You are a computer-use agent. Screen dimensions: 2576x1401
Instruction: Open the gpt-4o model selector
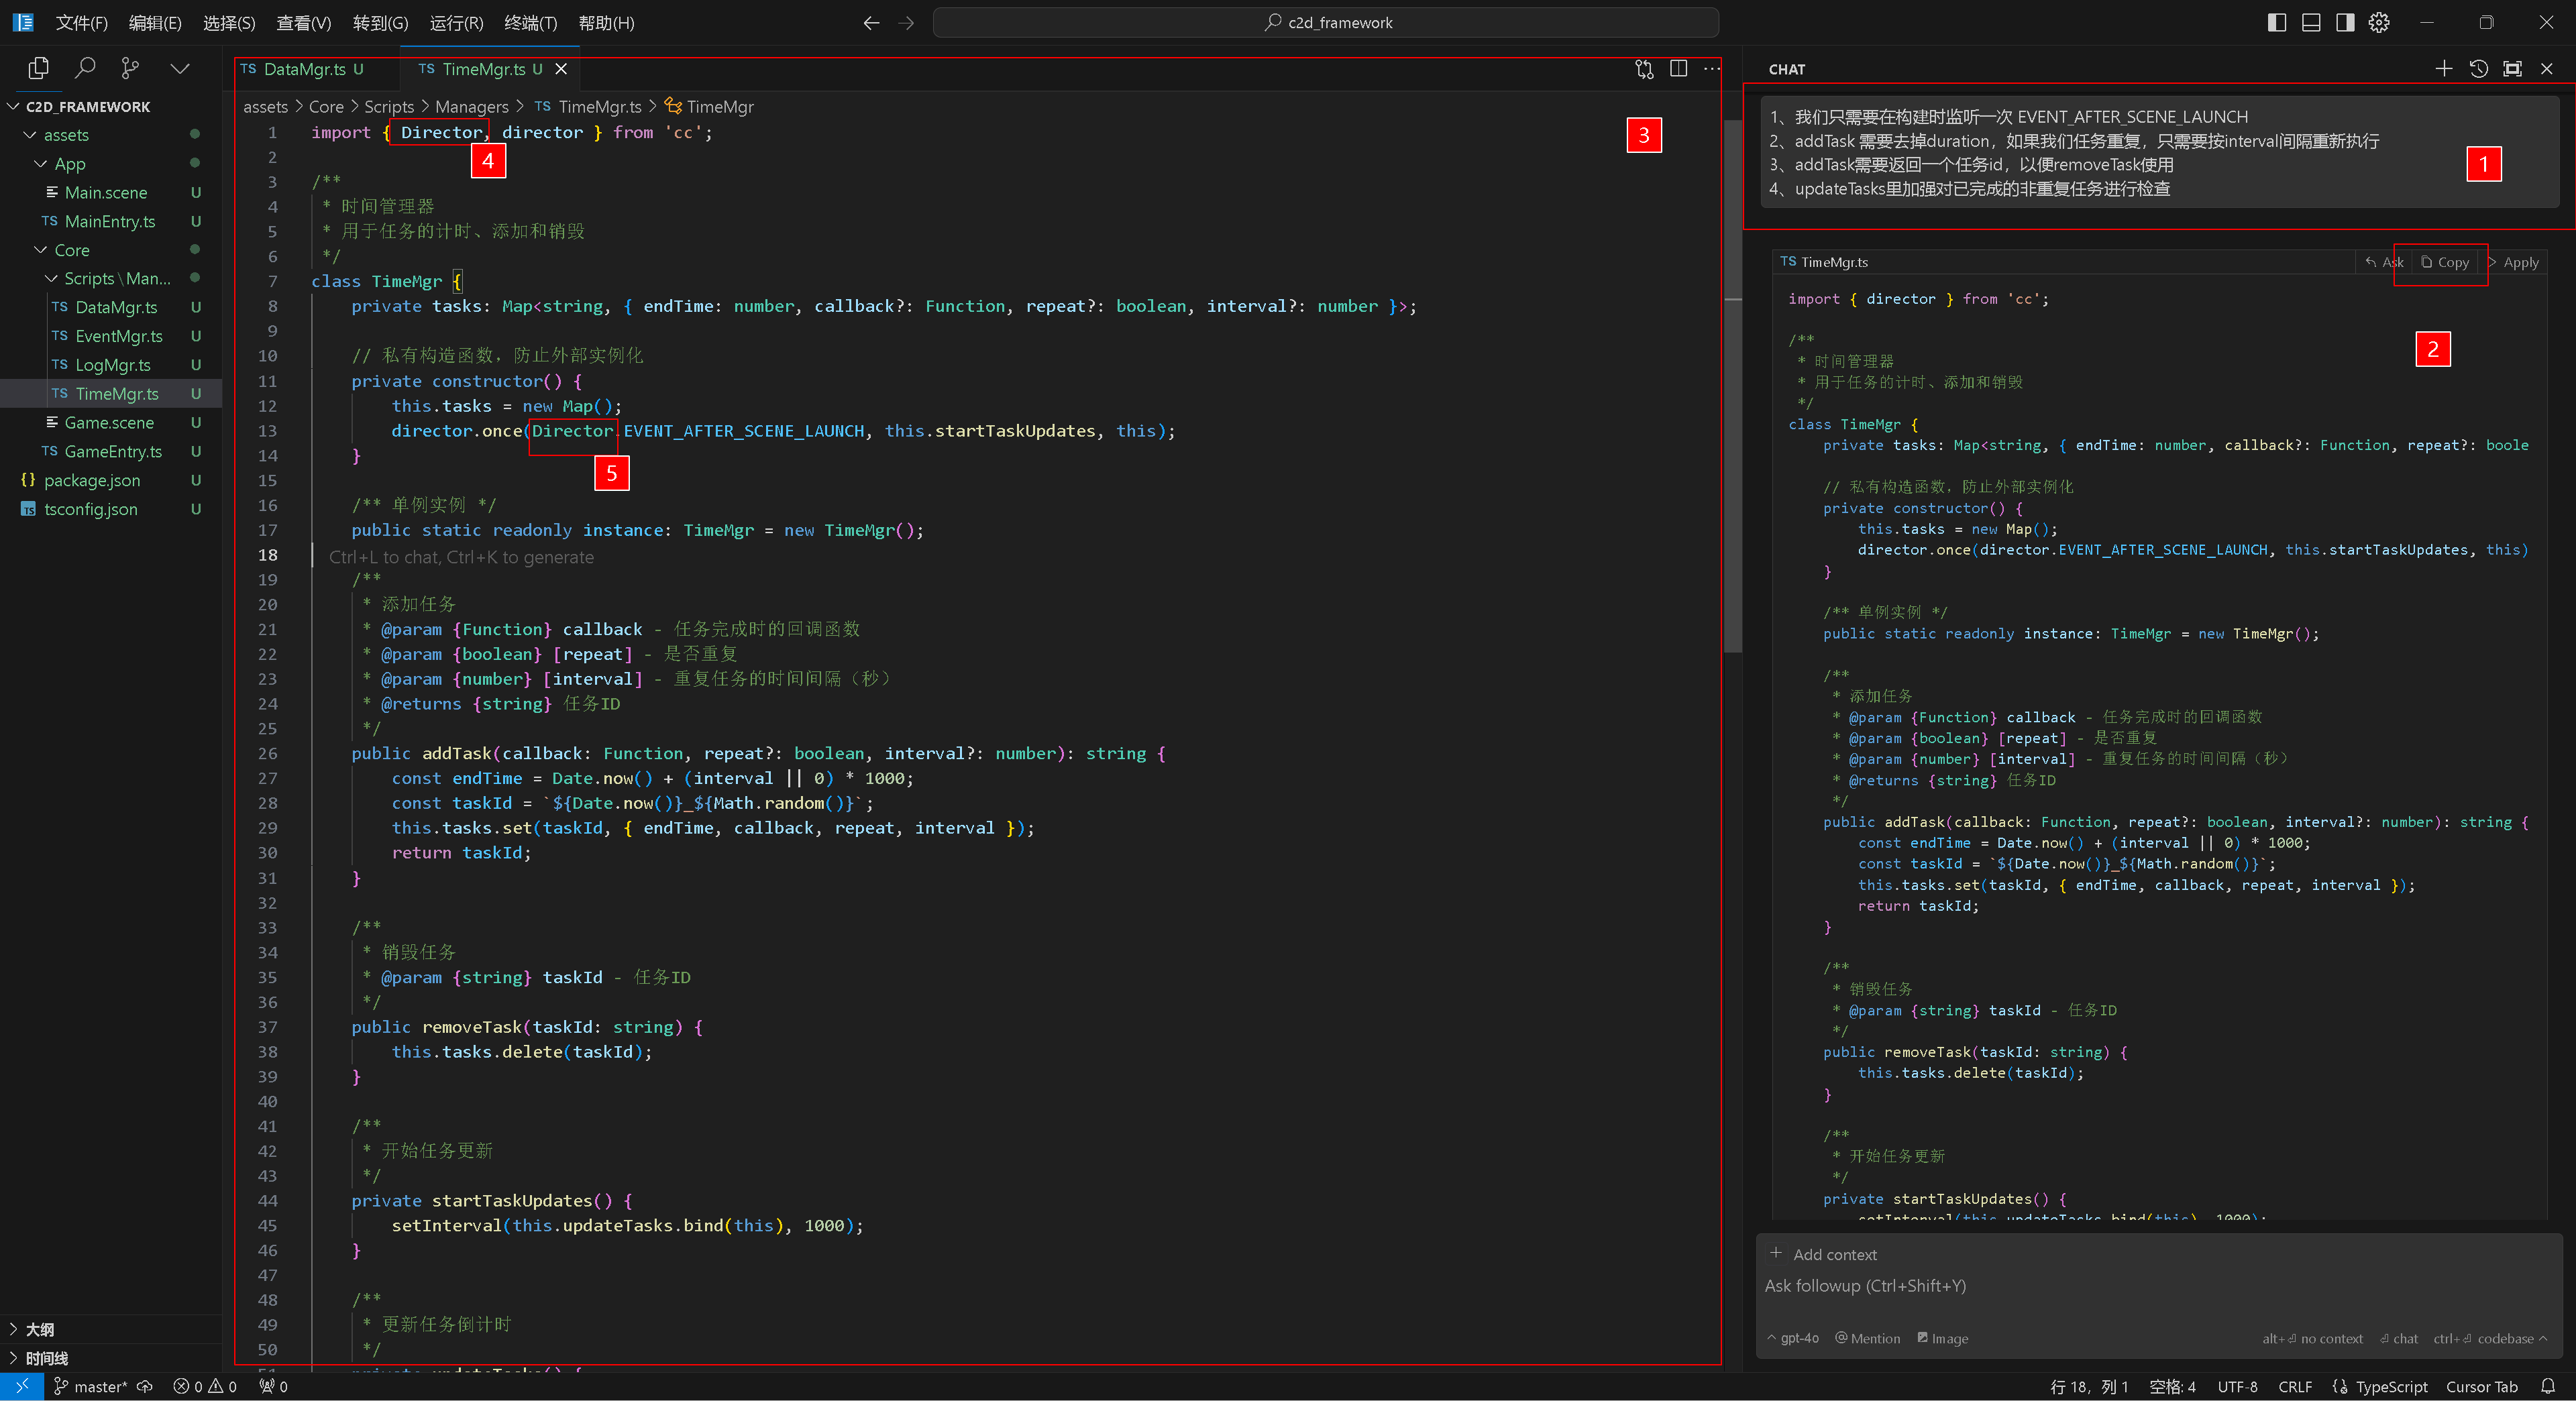[x=1794, y=1338]
